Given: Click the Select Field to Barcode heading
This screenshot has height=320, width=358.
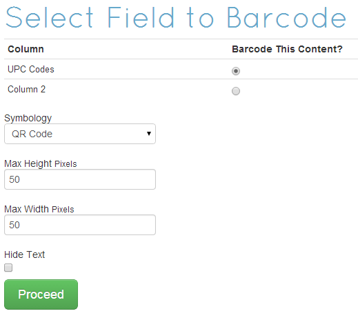Looking at the screenshot, I should pos(176,17).
